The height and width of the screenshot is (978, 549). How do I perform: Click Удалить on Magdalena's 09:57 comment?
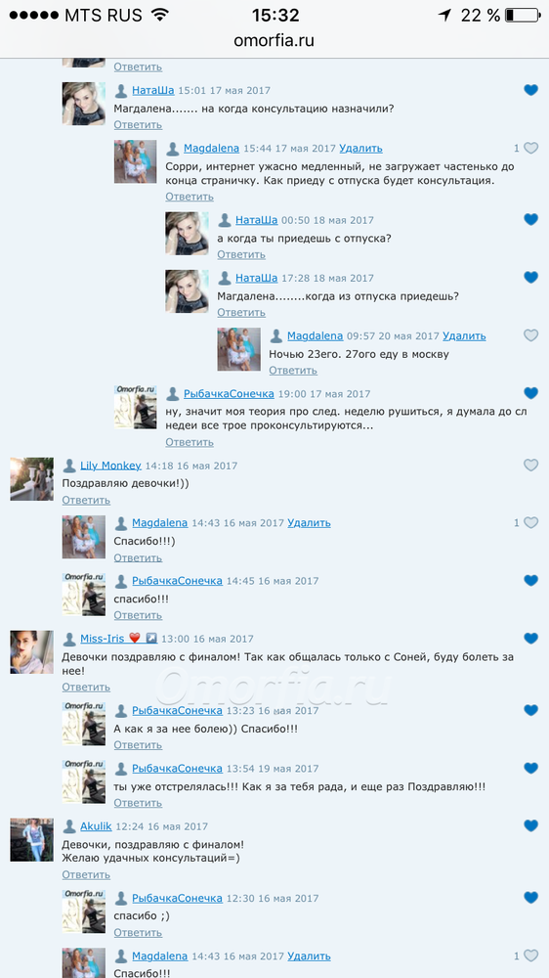click(x=464, y=335)
